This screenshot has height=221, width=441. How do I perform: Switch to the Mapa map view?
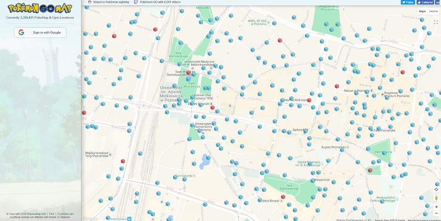point(422,10)
